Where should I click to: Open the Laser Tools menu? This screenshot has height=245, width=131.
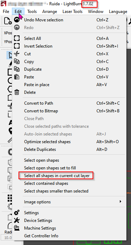pyautogui.click(x=73, y=12)
